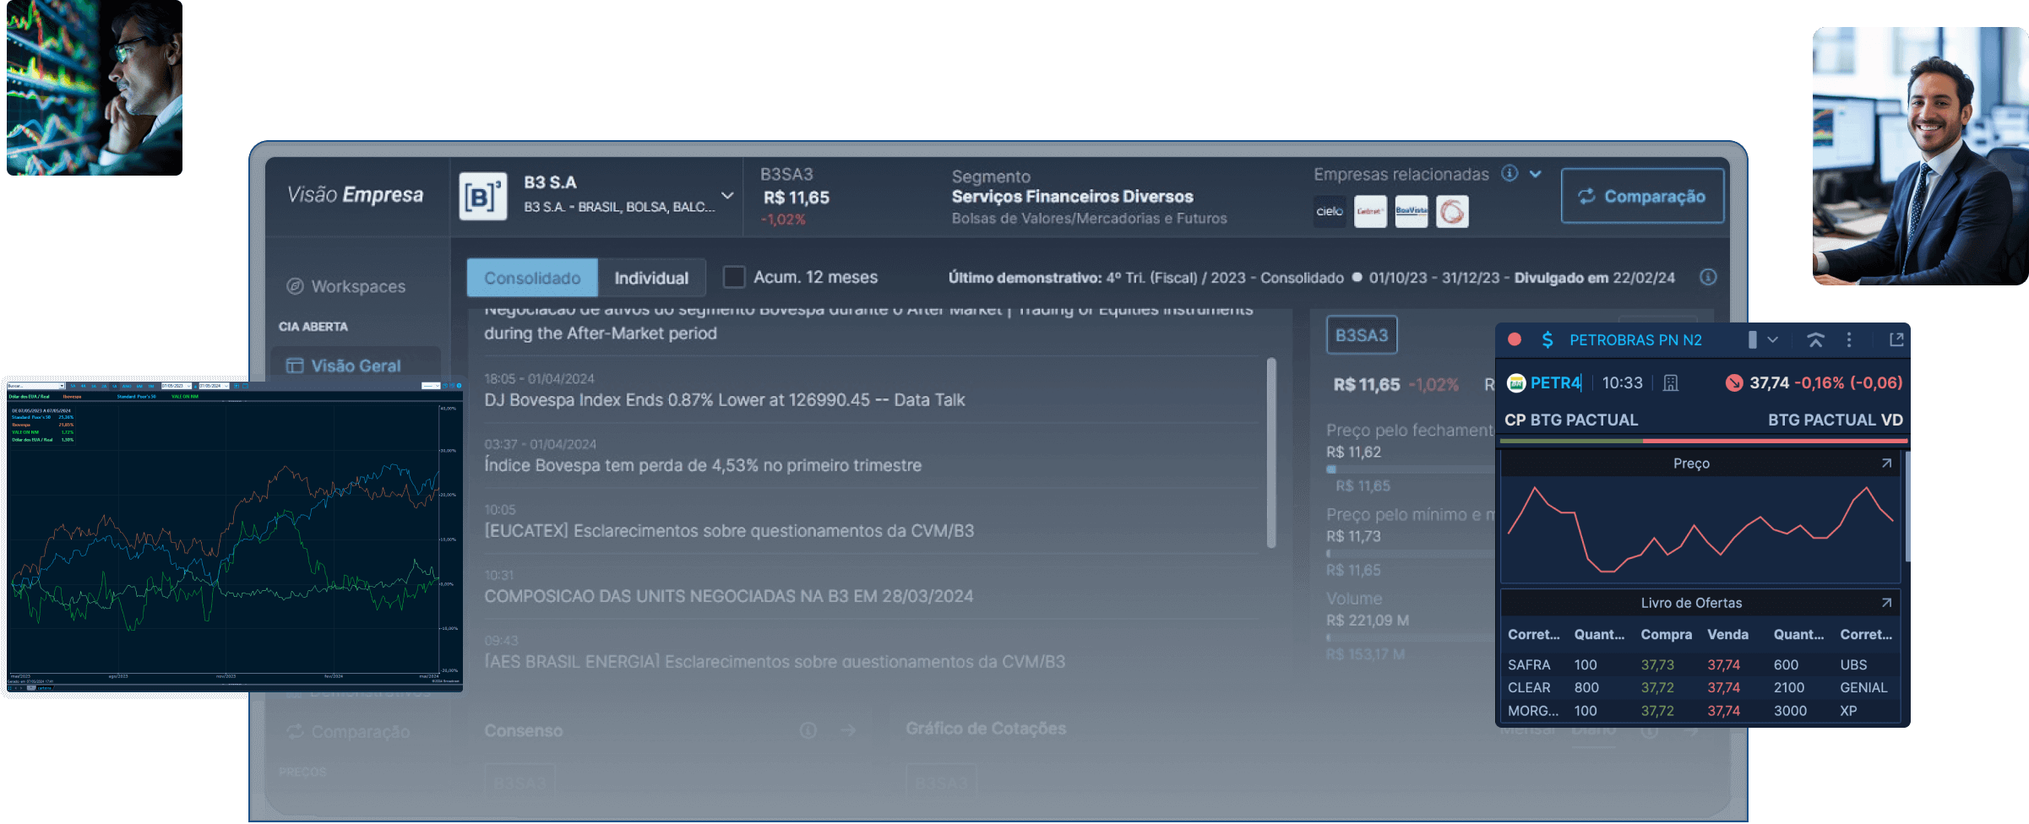This screenshot has width=2029, height=824.
Task: Click the Consenso panel arrow icon
Action: (x=848, y=730)
